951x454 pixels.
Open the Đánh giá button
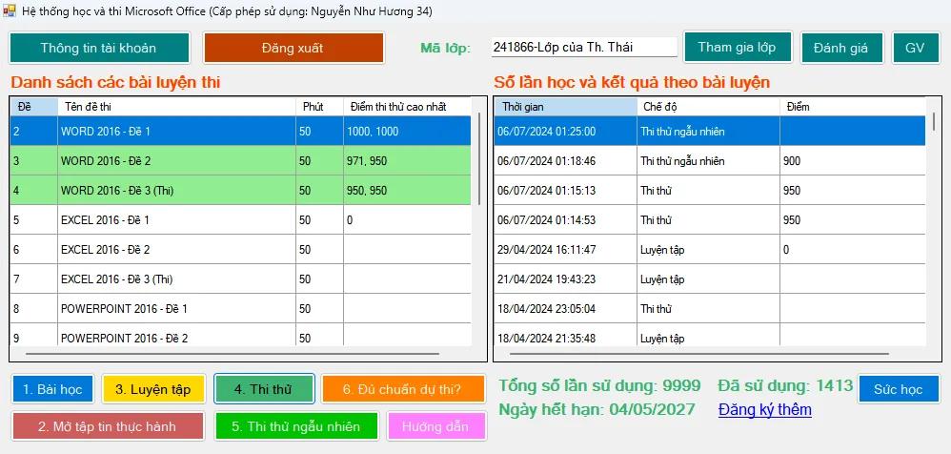tap(841, 48)
